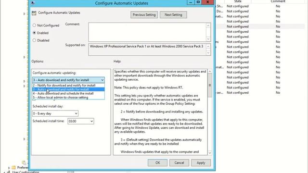Click the Help pane scrollbar thumb
The width and height of the screenshot is (308, 173).
(x=210, y=86)
